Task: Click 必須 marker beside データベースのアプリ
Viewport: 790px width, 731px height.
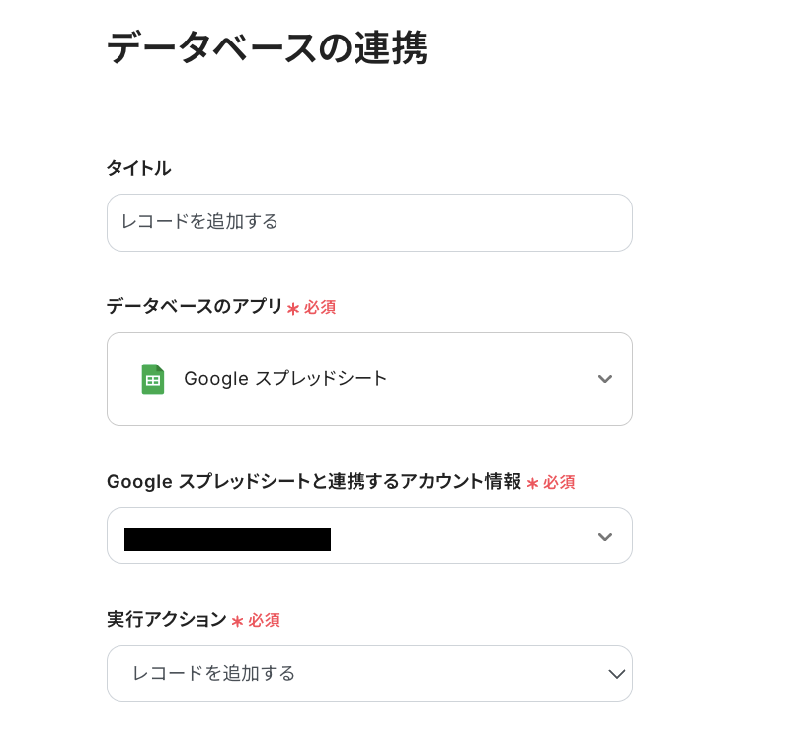Action: pos(320,308)
